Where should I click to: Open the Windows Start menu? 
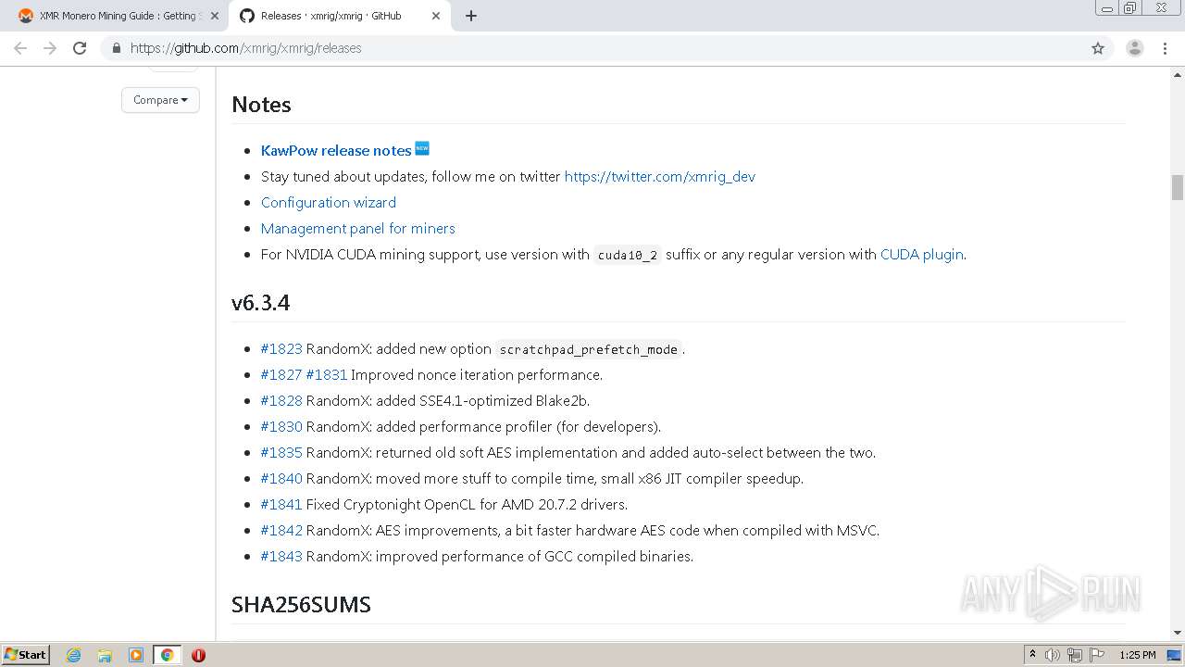coord(26,654)
